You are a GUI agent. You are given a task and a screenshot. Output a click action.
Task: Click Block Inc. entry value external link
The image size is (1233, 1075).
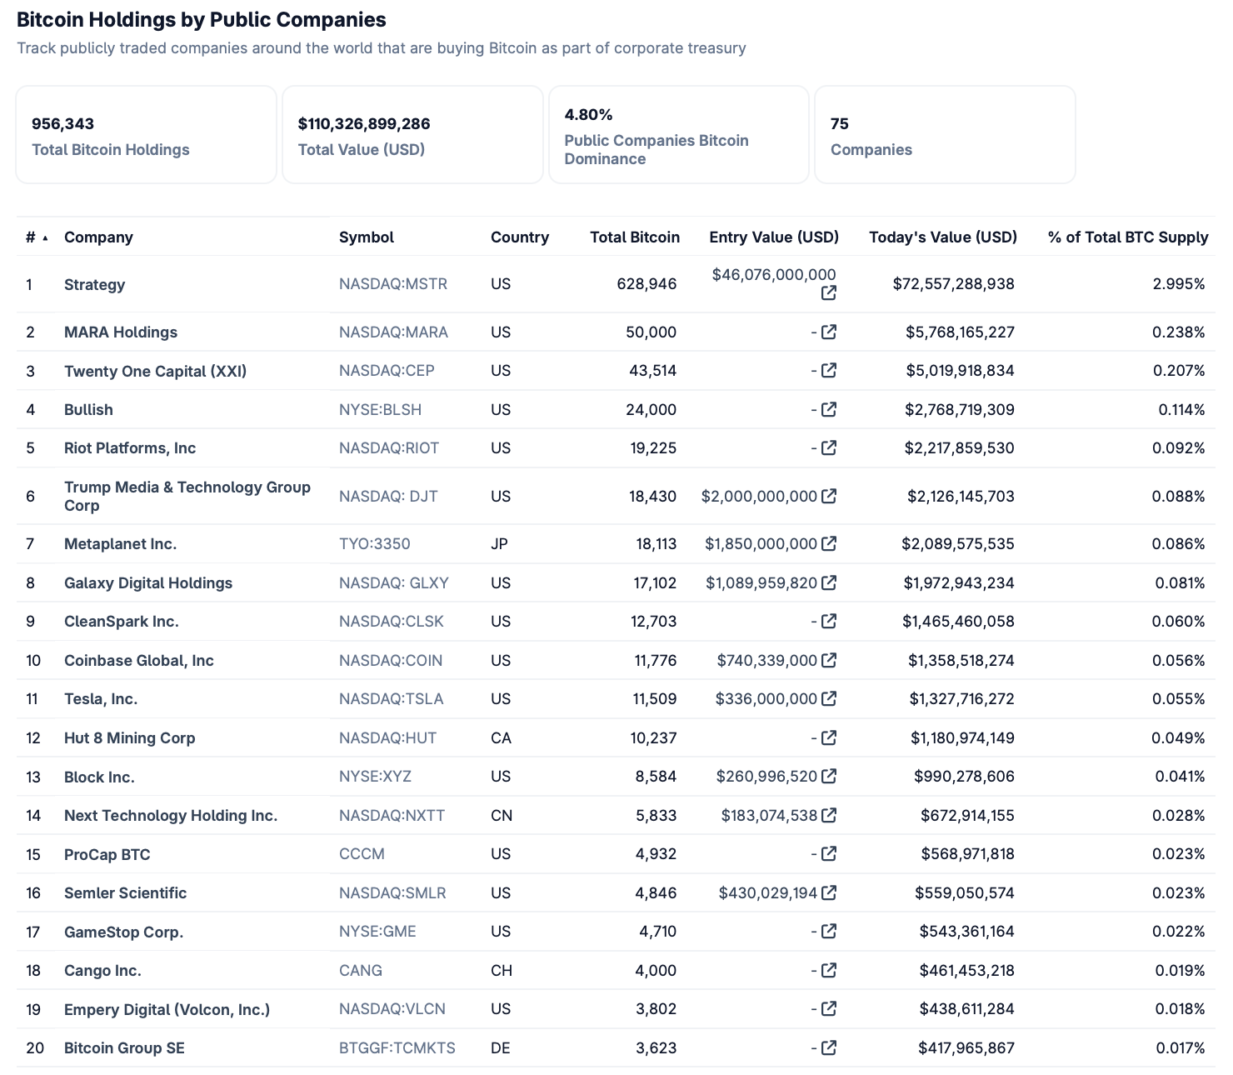(827, 776)
